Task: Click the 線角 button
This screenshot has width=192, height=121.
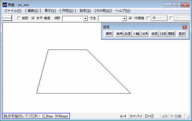Action: coord(119,34)
